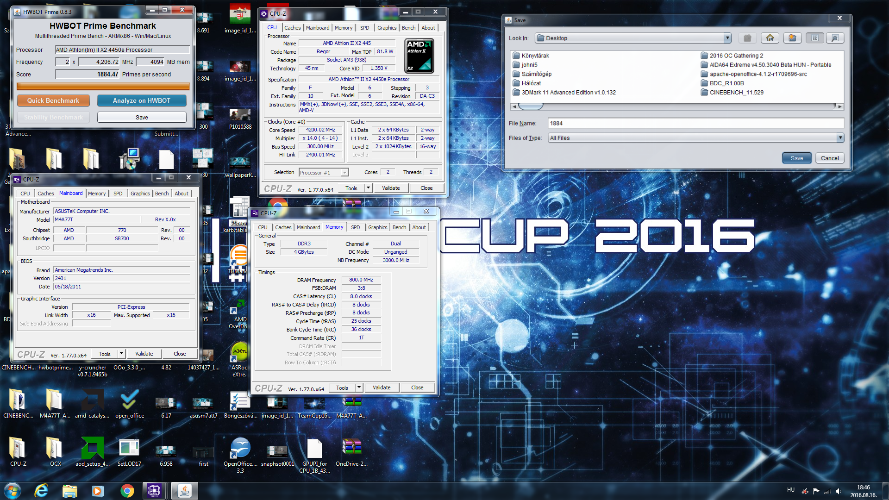Click the file list horizontal scrollbar thumb

point(531,106)
